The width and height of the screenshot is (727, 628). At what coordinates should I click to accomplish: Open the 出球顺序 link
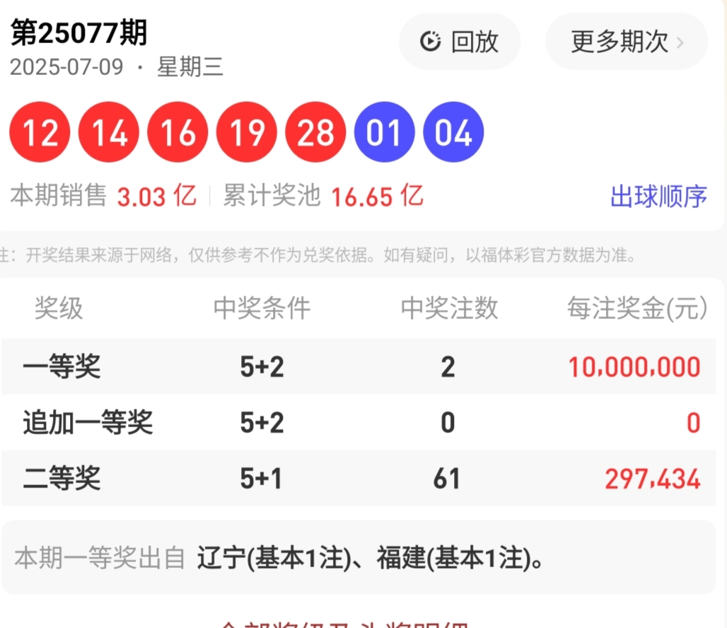pos(658,197)
